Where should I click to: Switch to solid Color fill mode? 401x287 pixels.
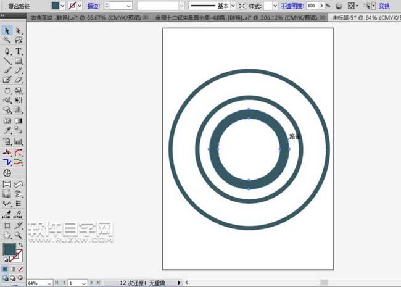5,269
